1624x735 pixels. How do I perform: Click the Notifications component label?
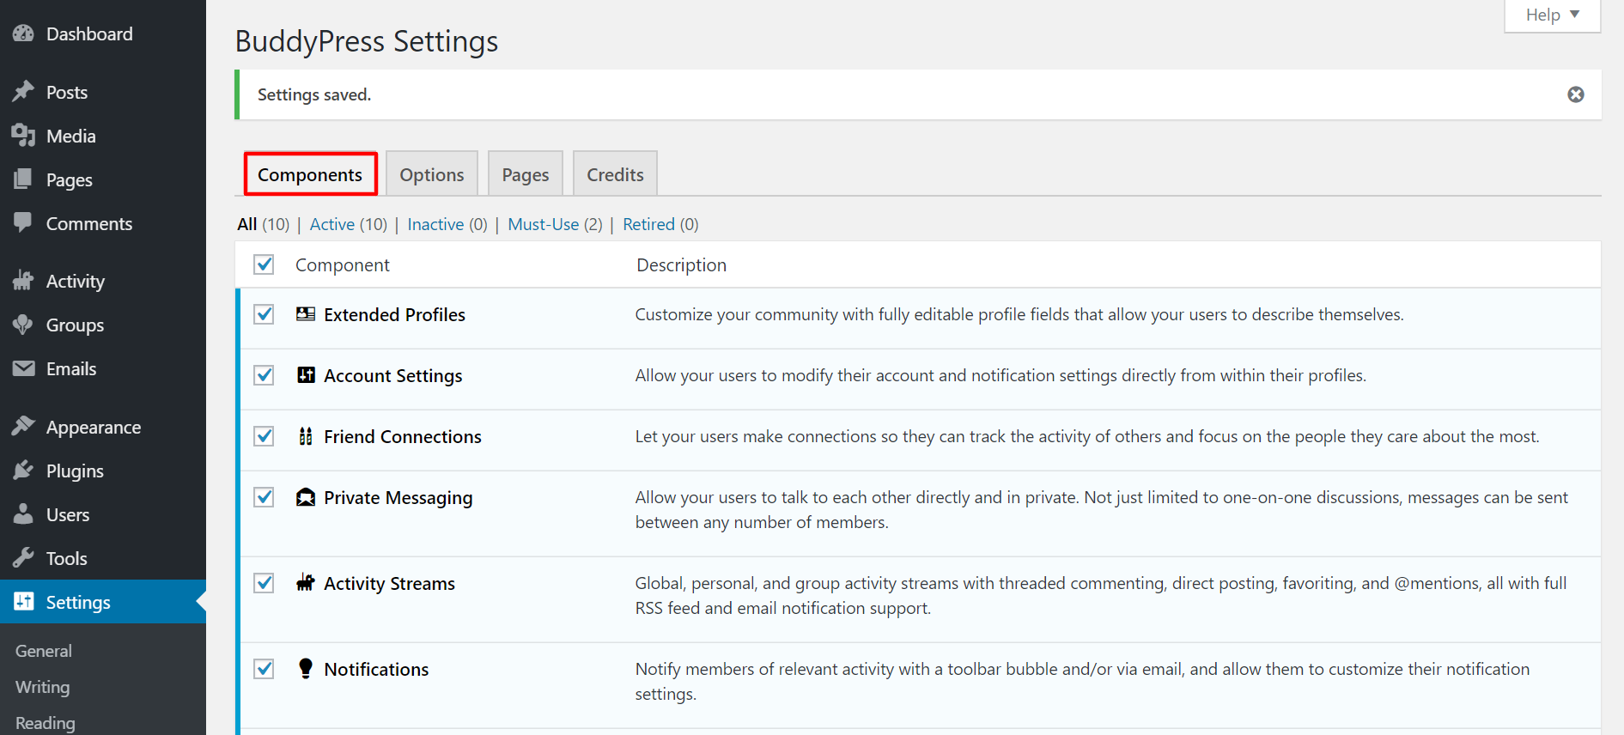376,669
